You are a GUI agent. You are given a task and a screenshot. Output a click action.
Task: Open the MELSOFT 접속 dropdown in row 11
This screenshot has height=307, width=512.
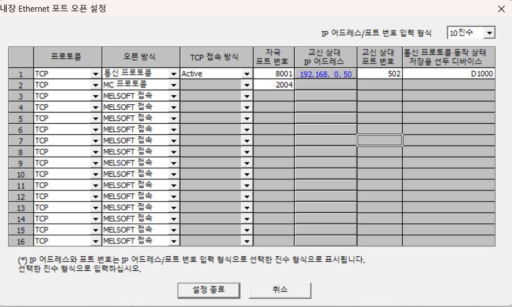[174, 186]
